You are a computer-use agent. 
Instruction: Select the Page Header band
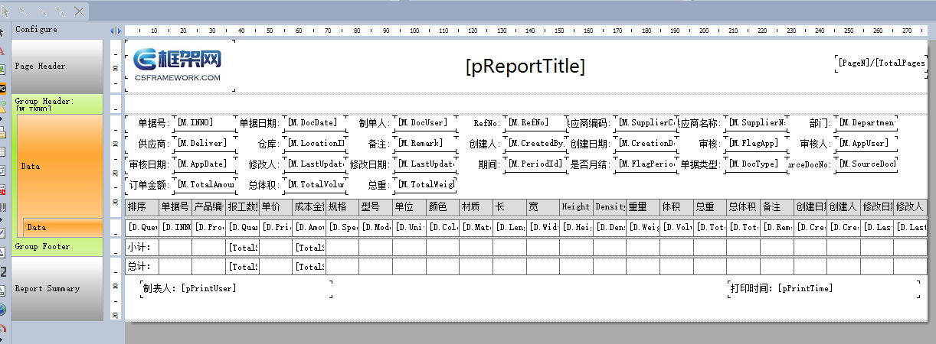pos(57,66)
